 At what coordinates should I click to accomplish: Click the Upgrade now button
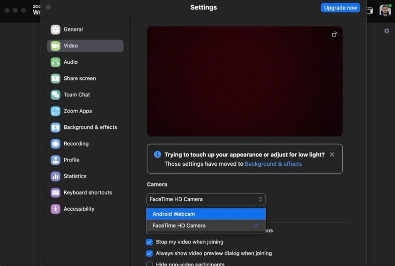[340, 8]
